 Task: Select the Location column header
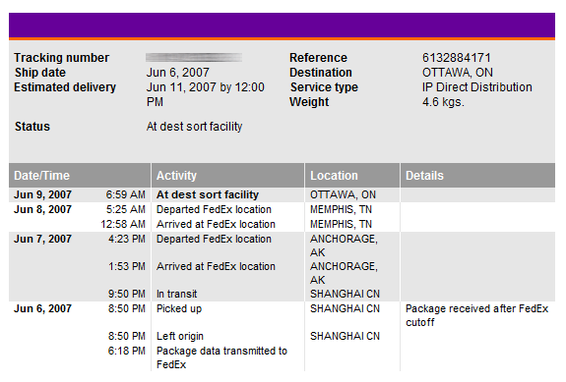(x=352, y=176)
